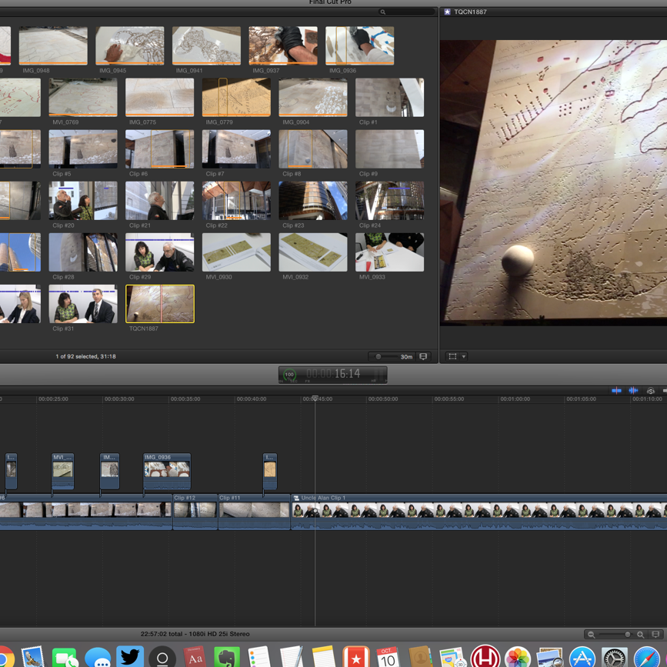Screen dimensions: 667x667
Task: Select the Transform tool in the viewer
Action: pyautogui.click(x=452, y=356)
